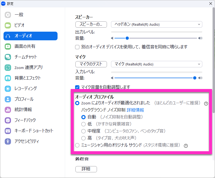
Task: Click the 統計情報 chart icon
Action: [x=8, y=110]
